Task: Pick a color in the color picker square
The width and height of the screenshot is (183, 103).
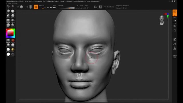Action: [11, 33]
